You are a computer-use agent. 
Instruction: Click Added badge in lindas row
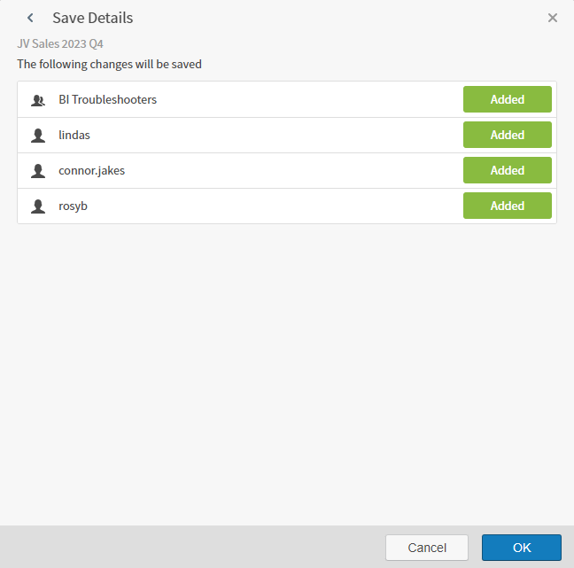point(507,136)
